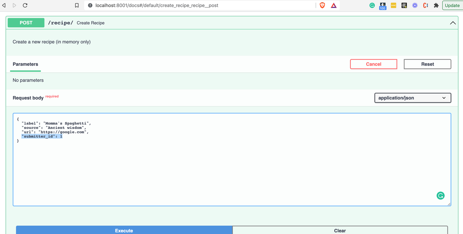The image size is (463, 234).
Task: Click the URL address bar
Action: [x=200, y=5]
